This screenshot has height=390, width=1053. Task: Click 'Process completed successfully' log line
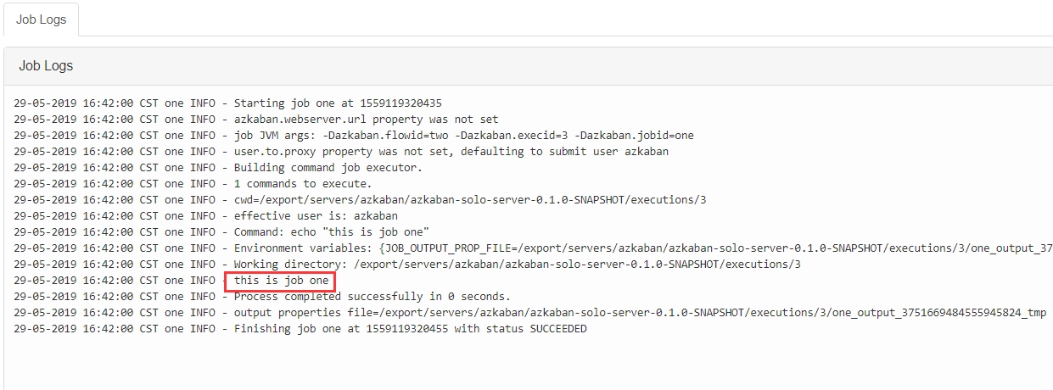click(x=262, y=297)
